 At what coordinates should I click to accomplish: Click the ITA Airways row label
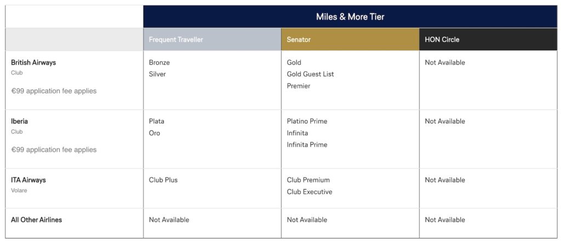click(x=28, y=180)
